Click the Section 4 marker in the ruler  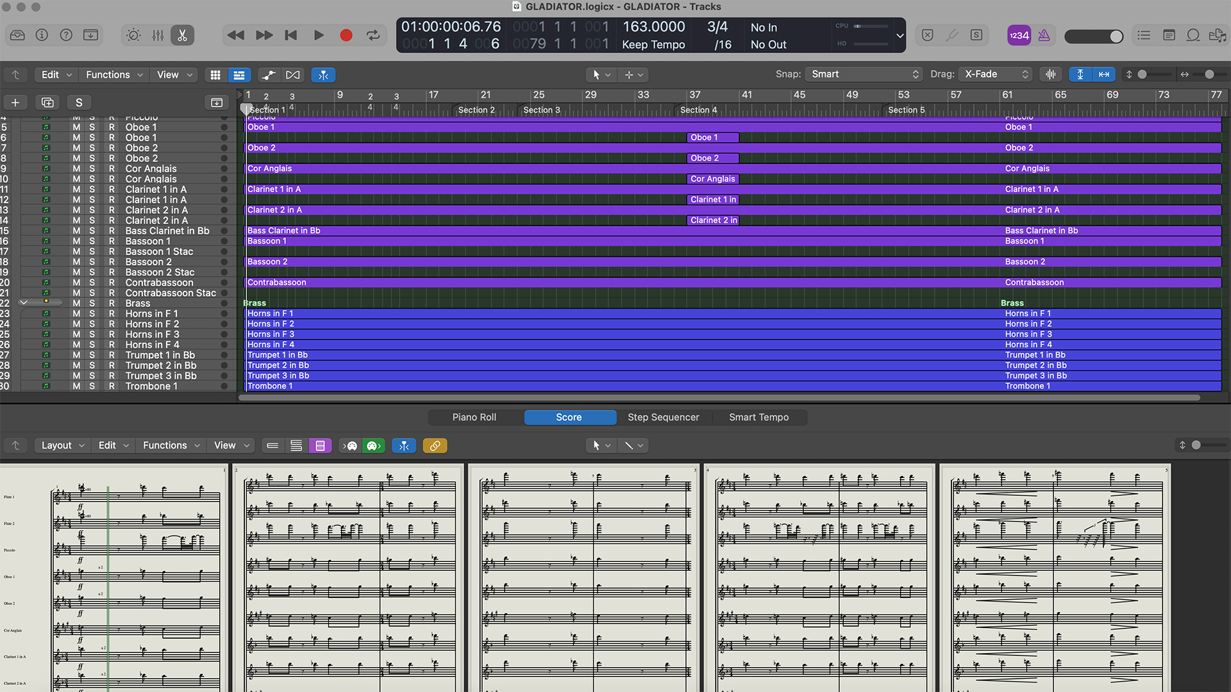pyautogui.click(x=698, y=110)
